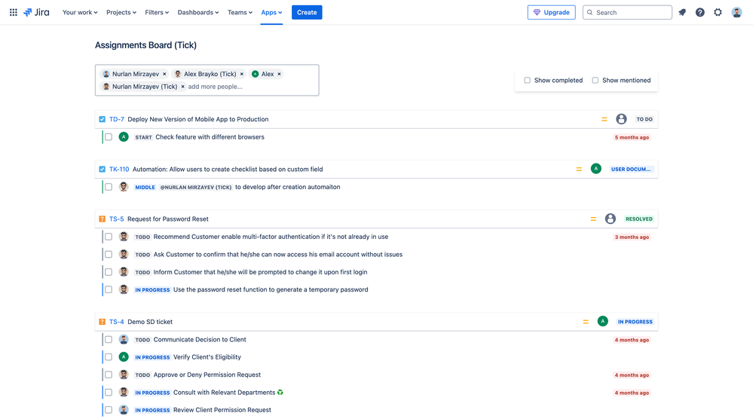753x419 pixels.
Task: Click the green assignee avatar on TK-110
Action: click(596, 169)
